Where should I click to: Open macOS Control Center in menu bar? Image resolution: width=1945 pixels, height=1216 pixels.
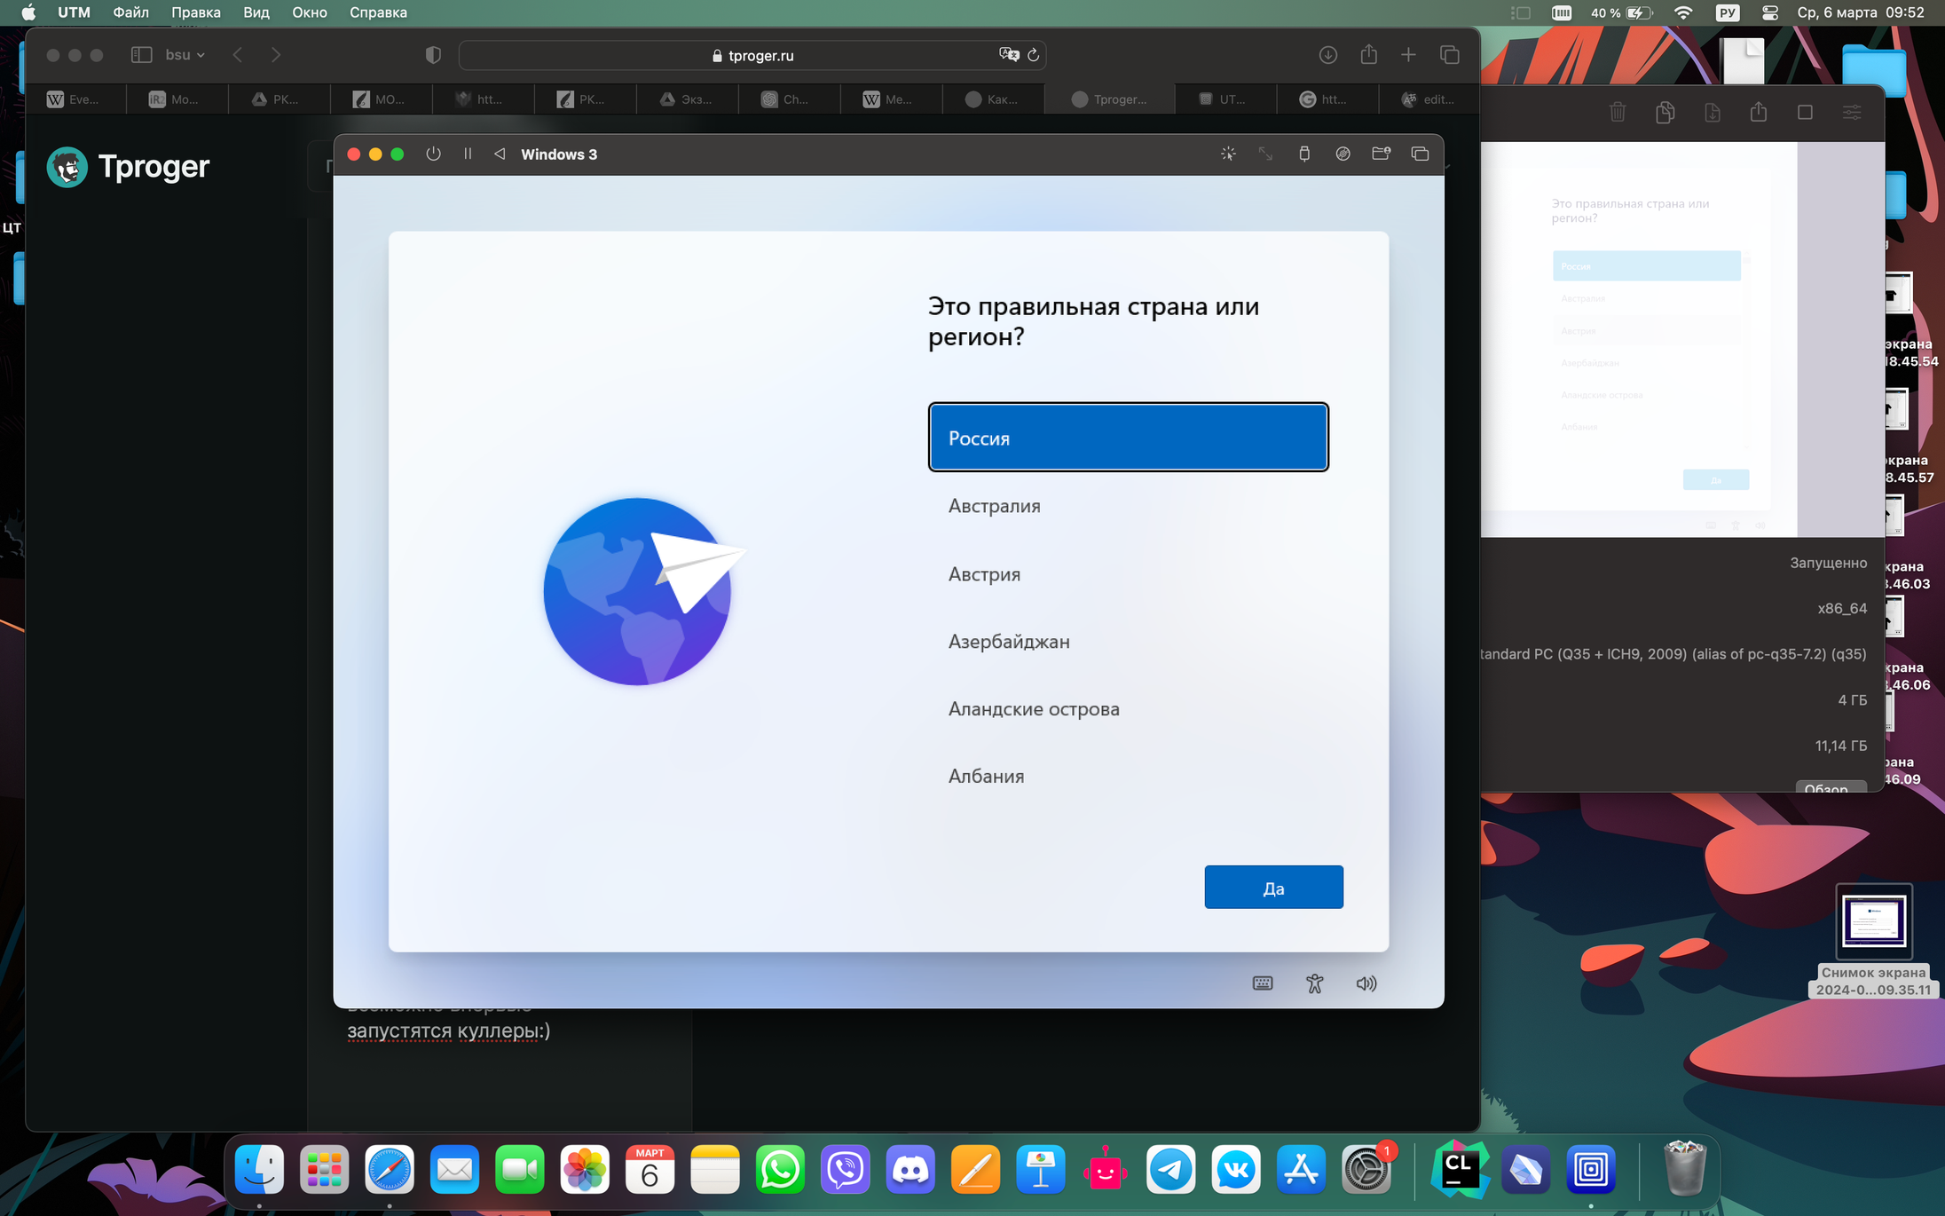click(1770, 12)
